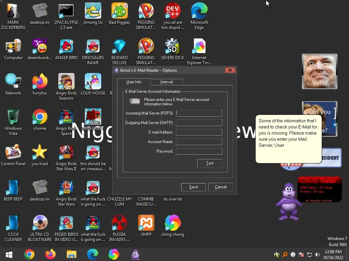Viewport: 349px width, 261px height.
Task: Click the Yahoo 'doesntwork...' icon
Action: (x=40, y=49)
